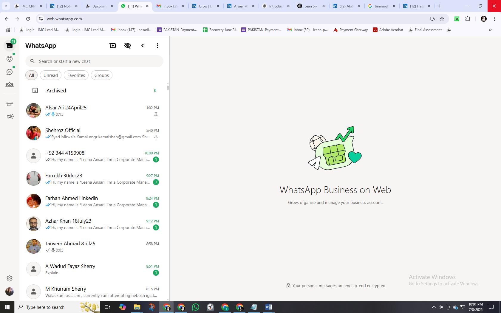
Task: Open the browser apps grid icon
Action: [x=8, y=30]
